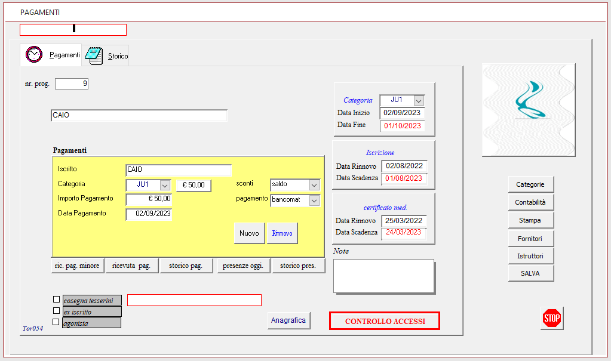Click the teal swirl logo image
611x361 pixels.
529,110
